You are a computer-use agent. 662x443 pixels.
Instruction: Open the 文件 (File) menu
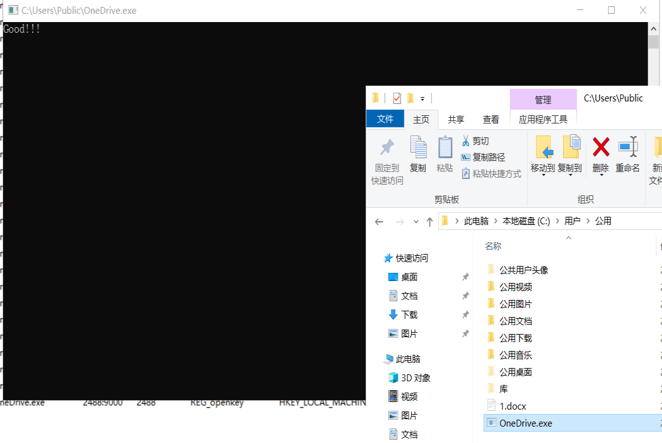click(385, 119)
